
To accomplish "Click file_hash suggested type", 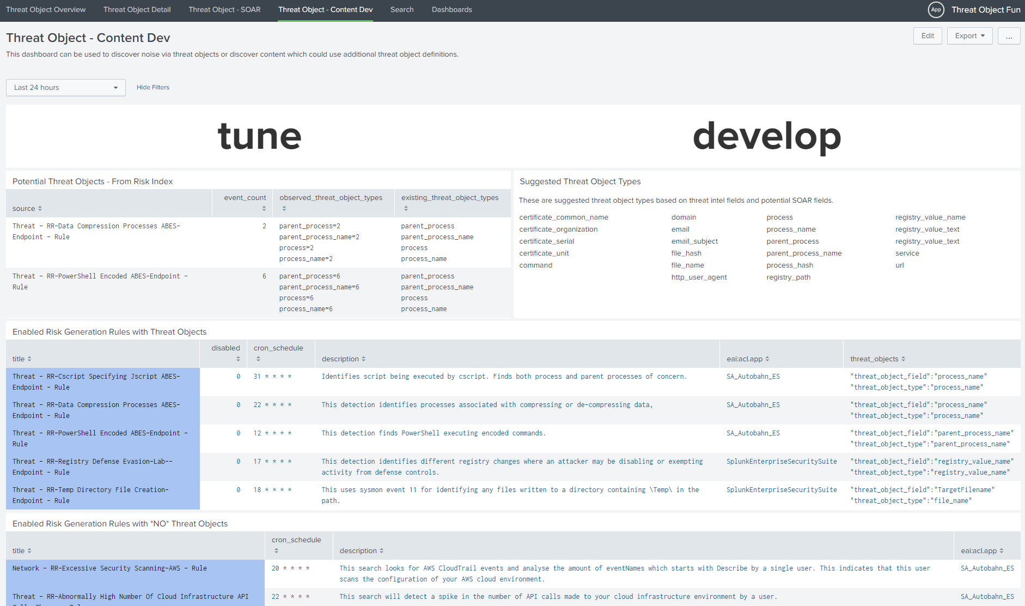I will (686, 253).
